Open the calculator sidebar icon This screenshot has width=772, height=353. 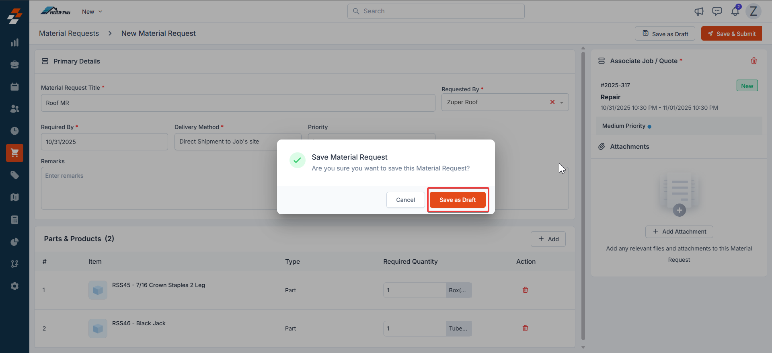coord(14,220)
